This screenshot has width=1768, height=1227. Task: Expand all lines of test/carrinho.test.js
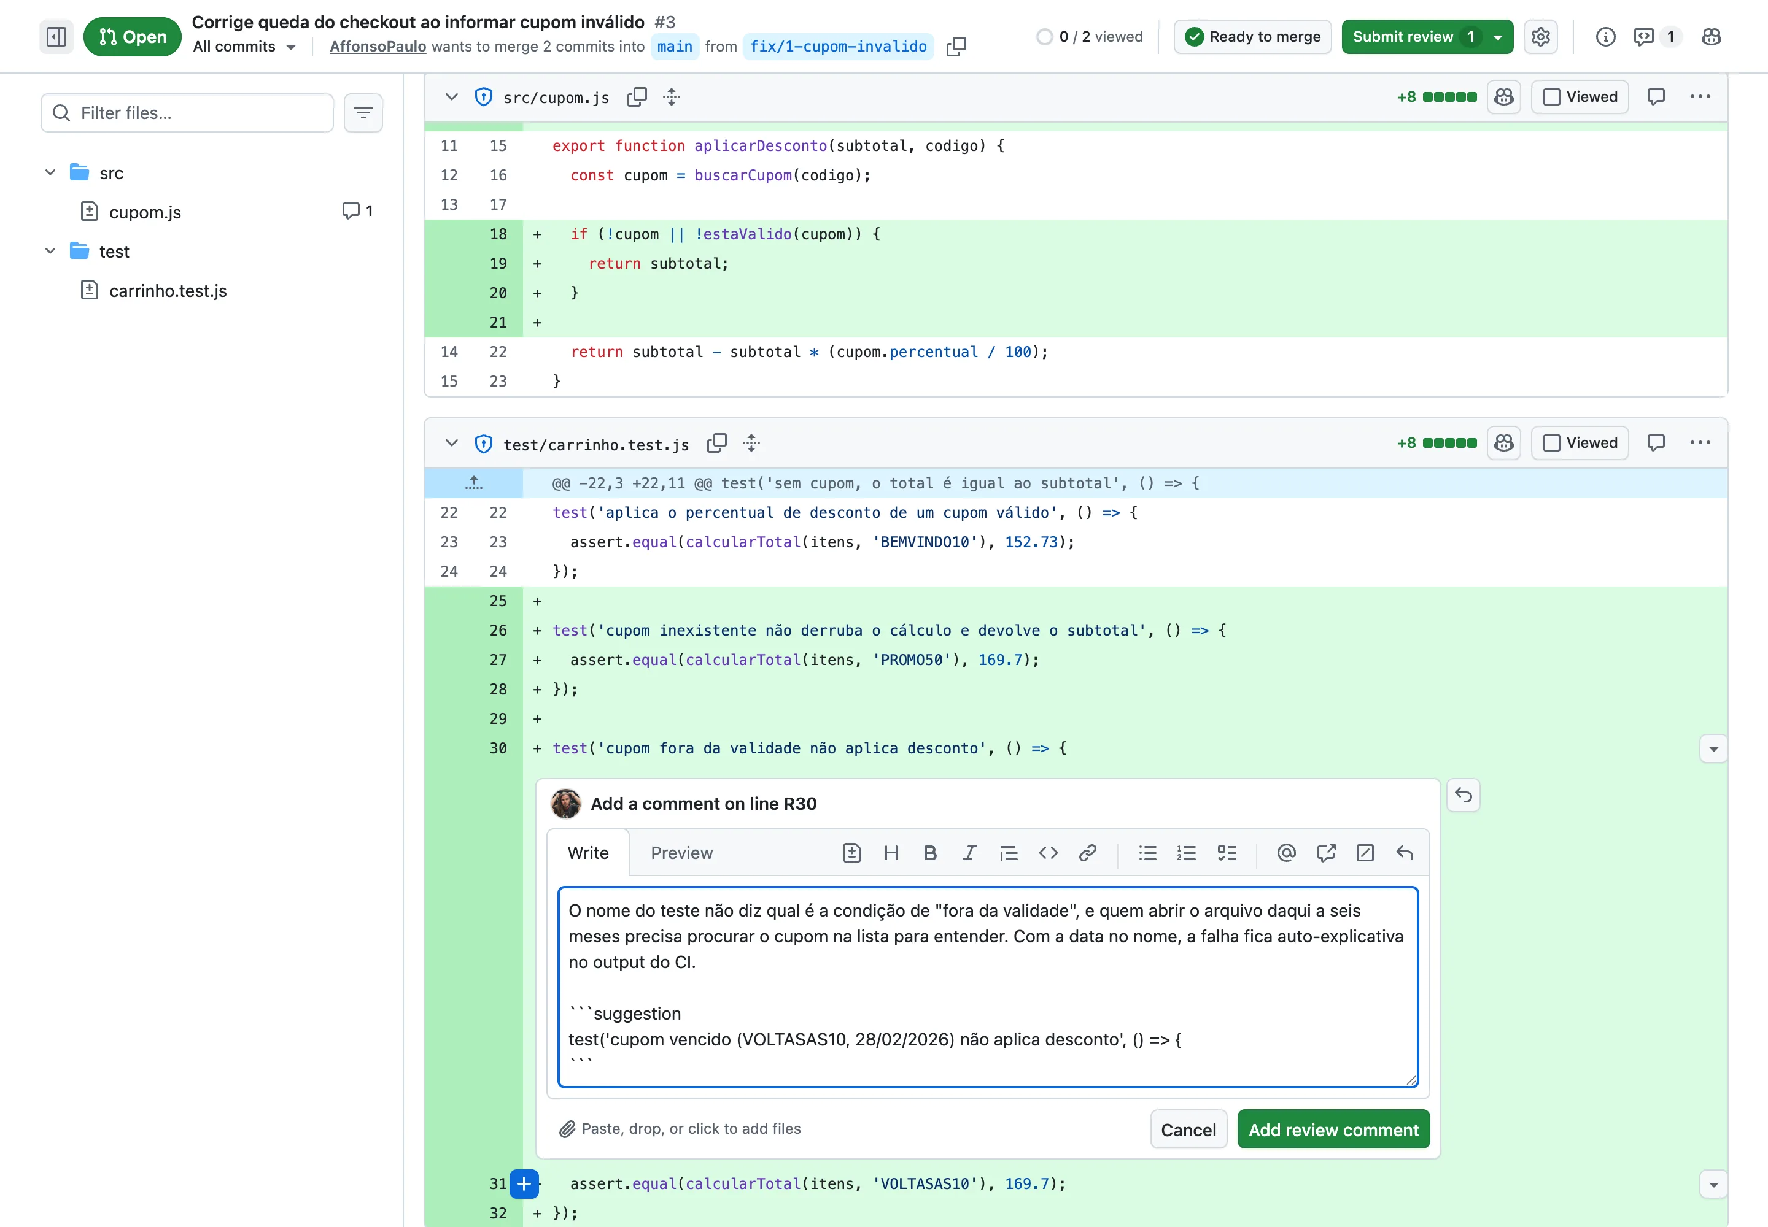click(x=751, y=443)
